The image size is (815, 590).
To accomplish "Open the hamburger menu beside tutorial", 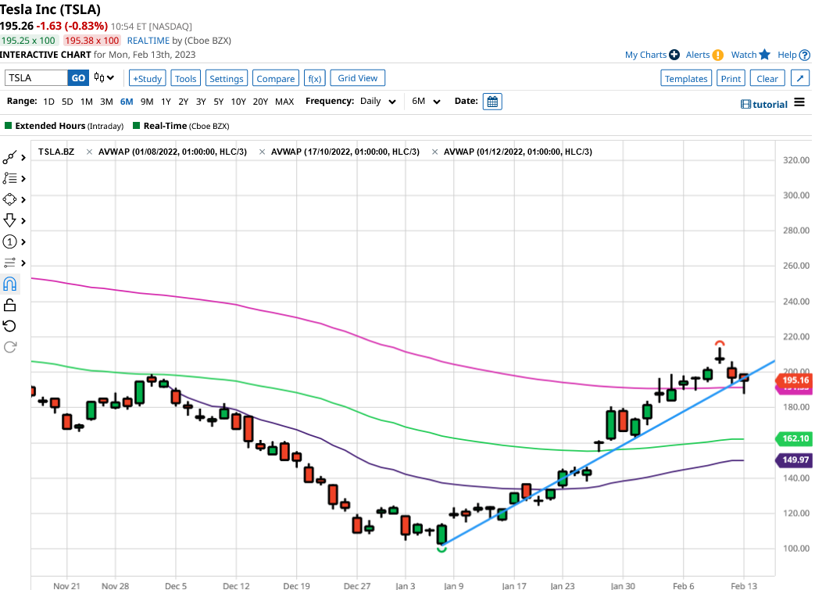I will click(x=799, y=102).
